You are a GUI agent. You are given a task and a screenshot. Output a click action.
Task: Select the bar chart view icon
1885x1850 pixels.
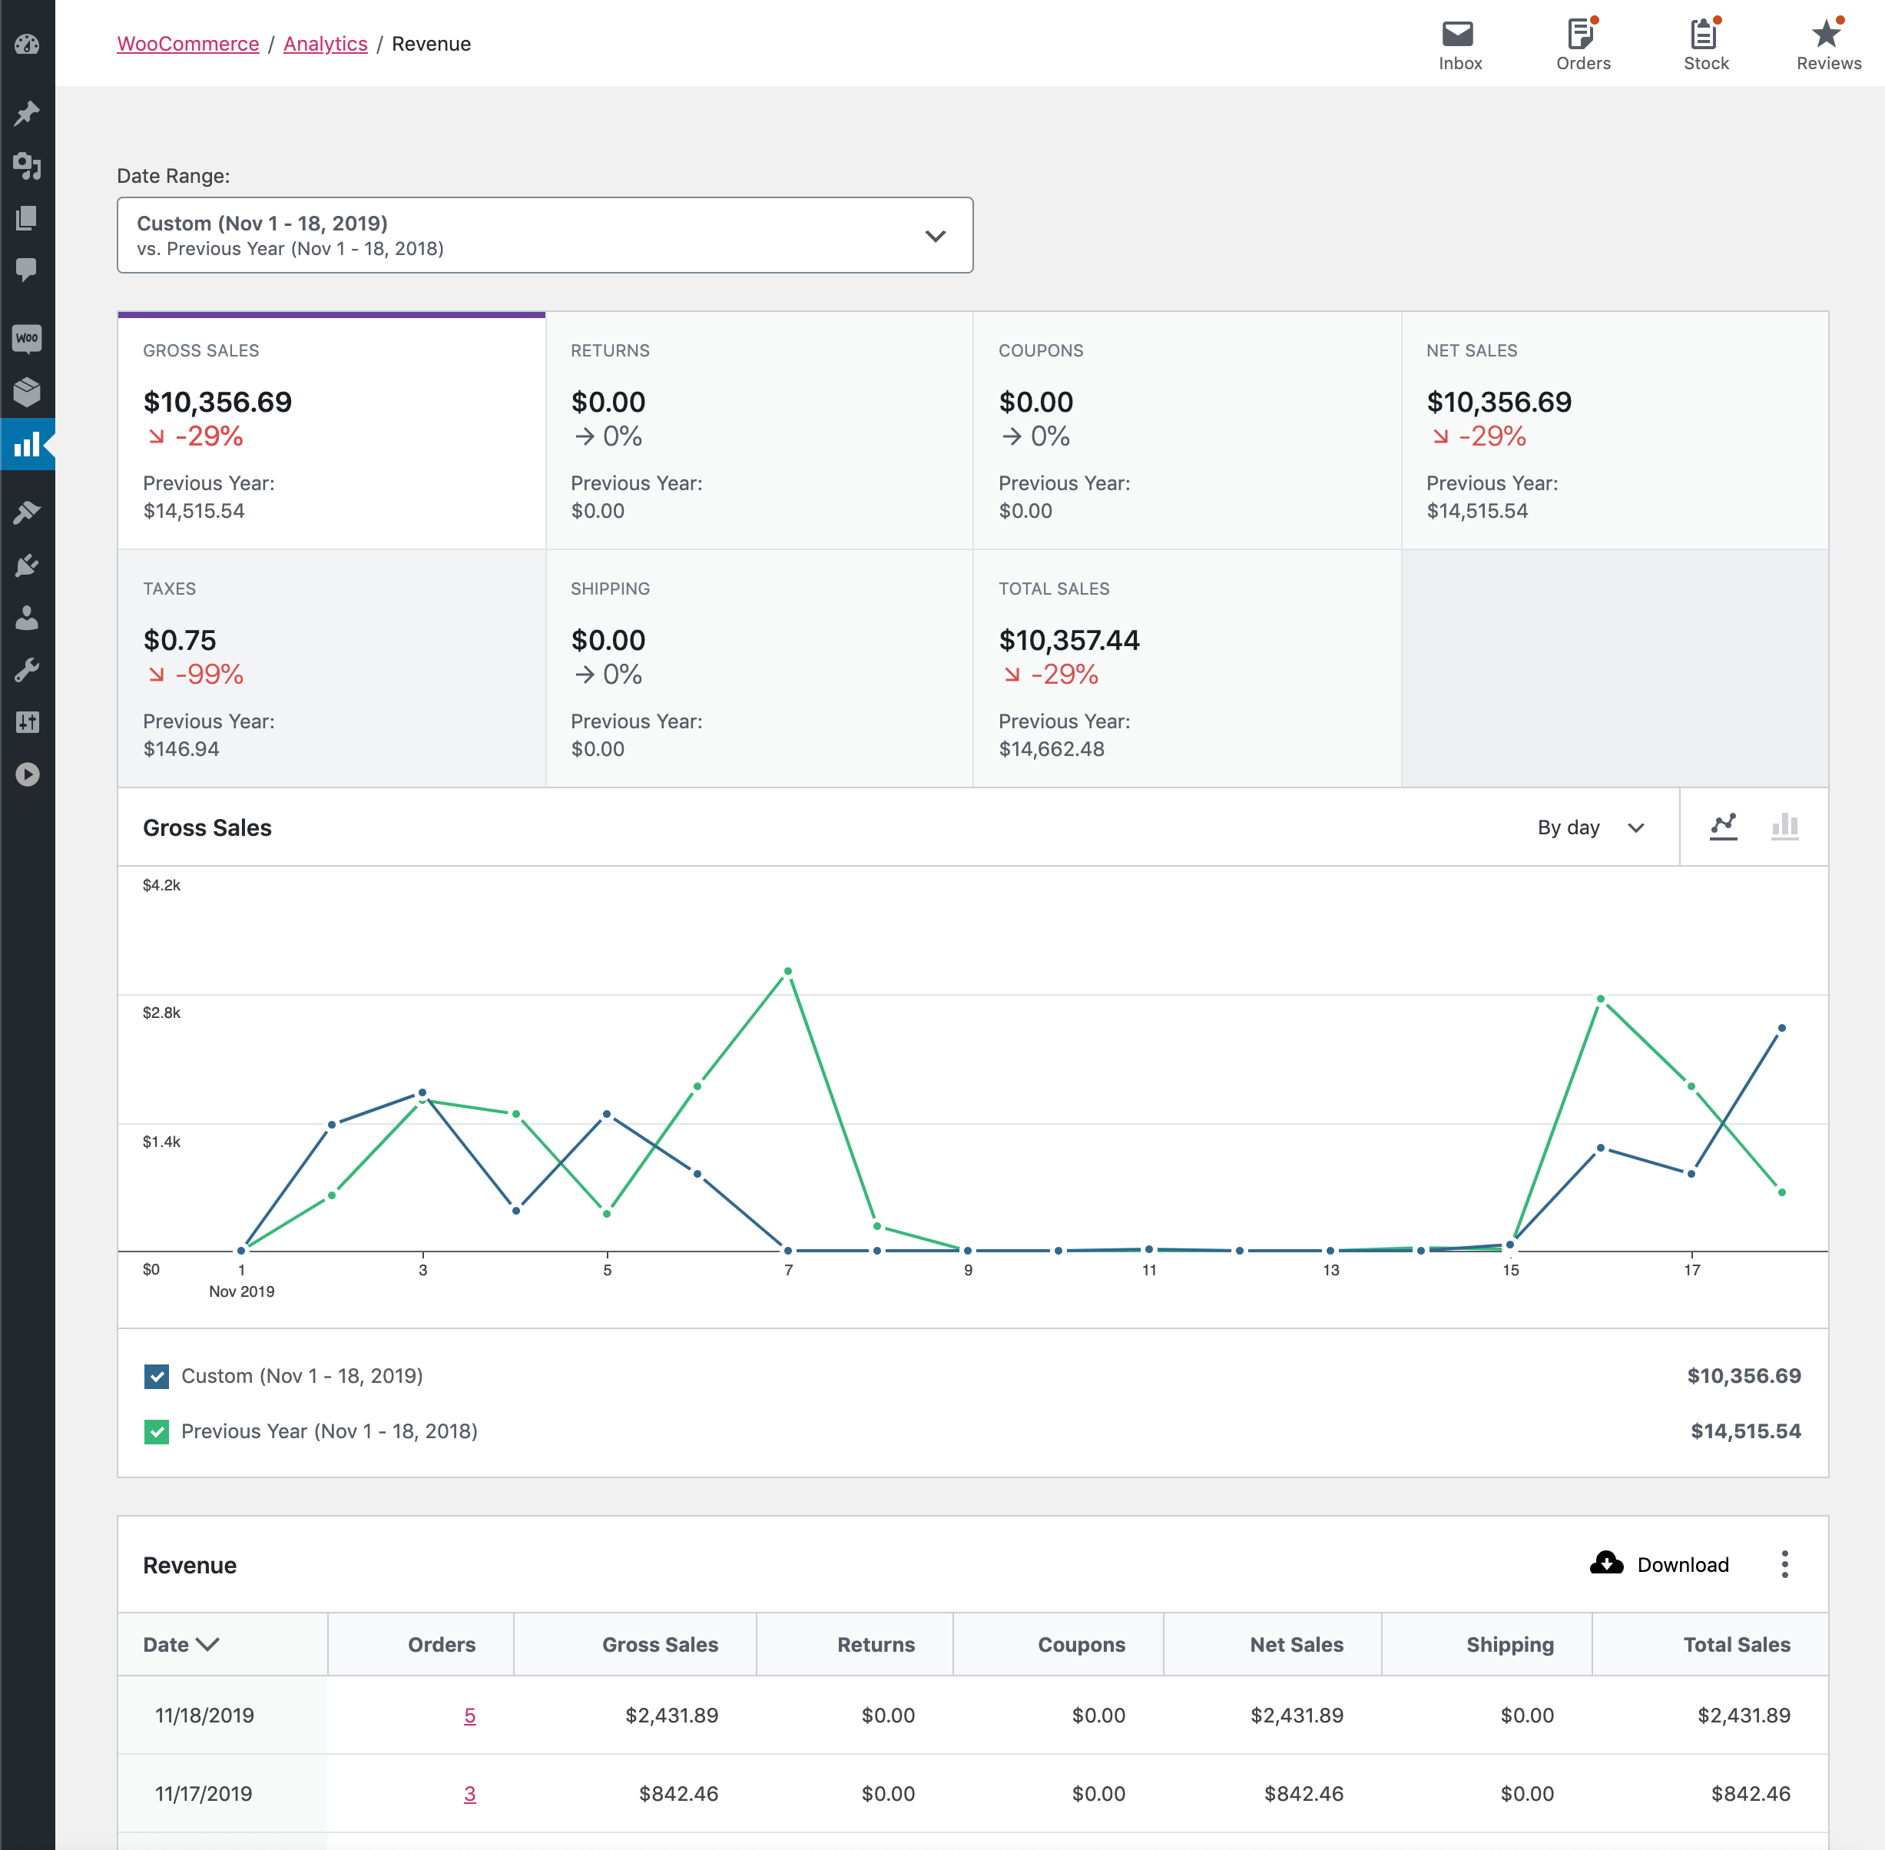[x=1784, y=827]
